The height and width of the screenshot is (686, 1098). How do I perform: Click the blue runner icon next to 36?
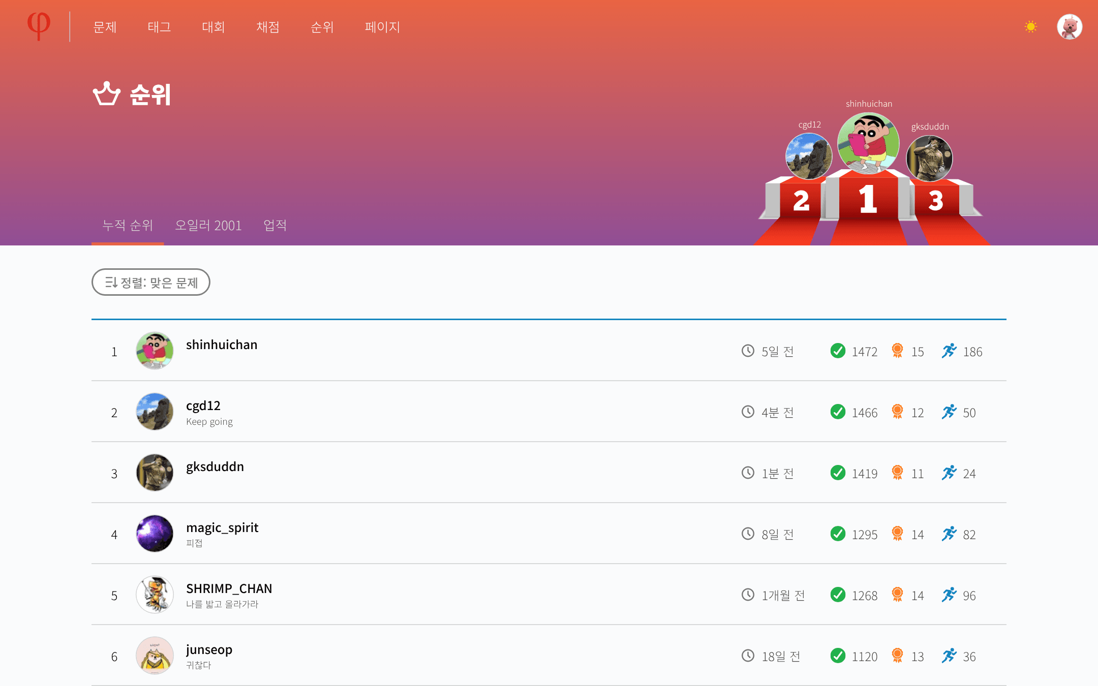coord(949,656)
